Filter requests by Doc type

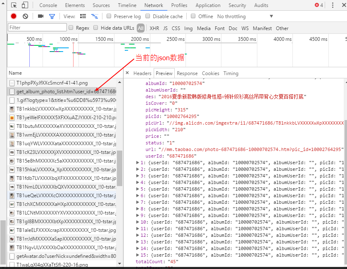pyautogui.click(x=233, y=28)
